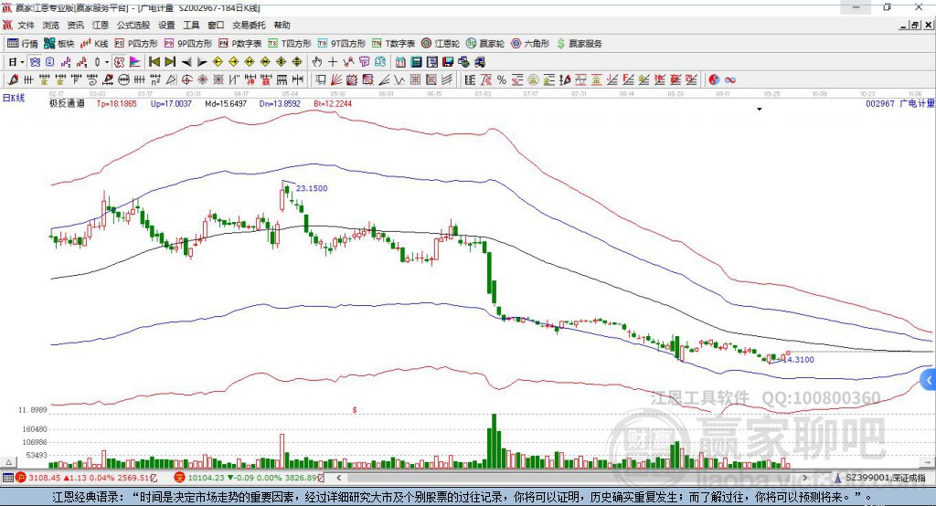The image size is (936, 506).
Task: Open the 江恩轮 Gann wheel
Action: [x=441, y=44]
